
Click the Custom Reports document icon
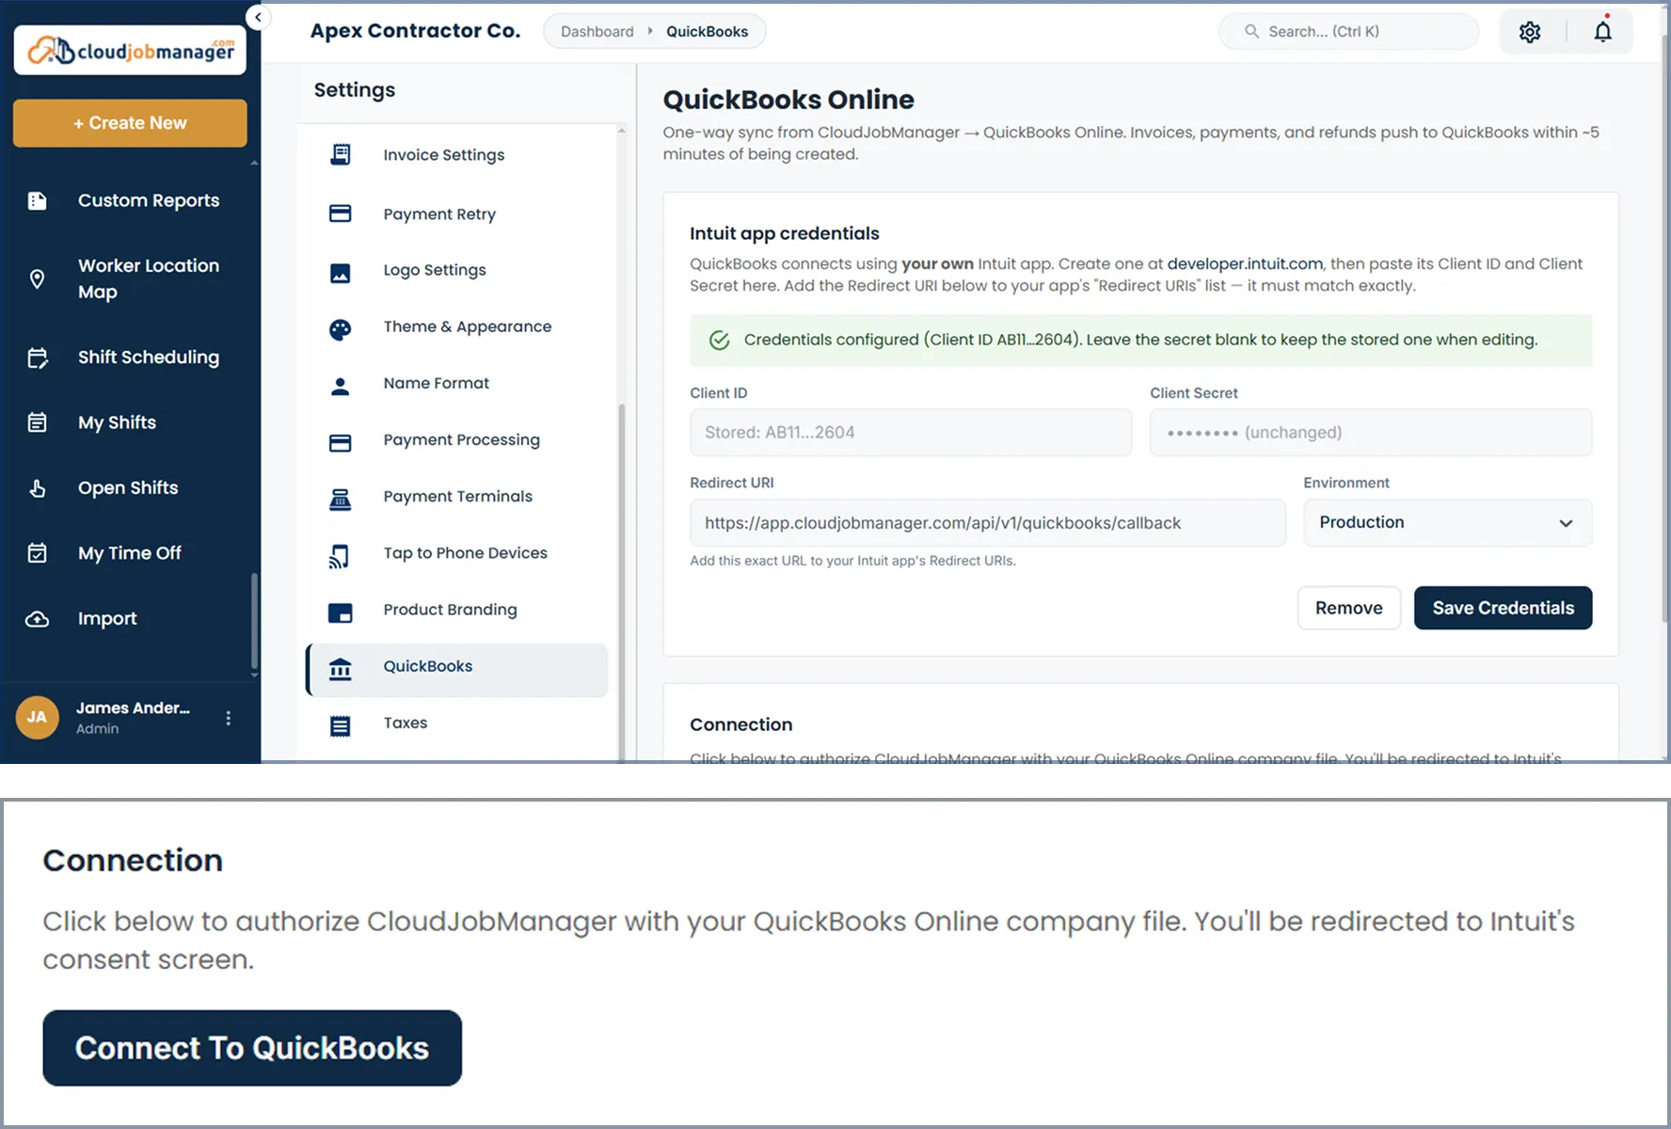pyautogui.click(x=38, y=200)
